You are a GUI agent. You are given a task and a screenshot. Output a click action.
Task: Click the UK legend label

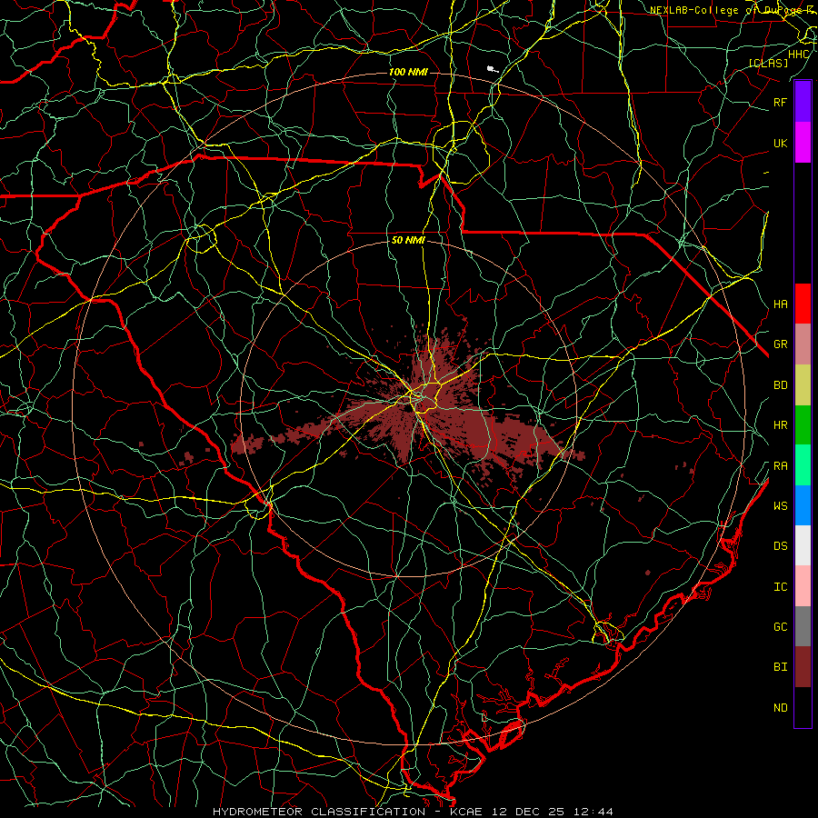coord(780,143)
